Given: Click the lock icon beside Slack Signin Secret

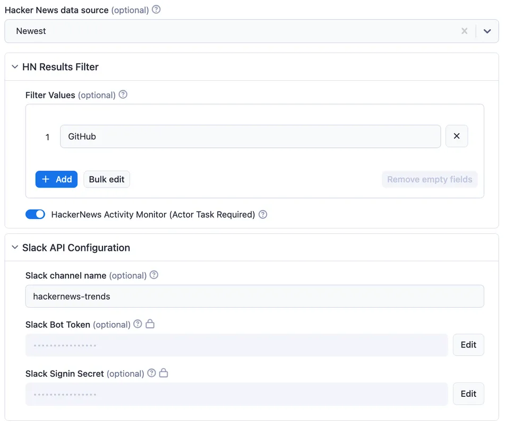Looking at the screenshot, I should tap(164, 373).
